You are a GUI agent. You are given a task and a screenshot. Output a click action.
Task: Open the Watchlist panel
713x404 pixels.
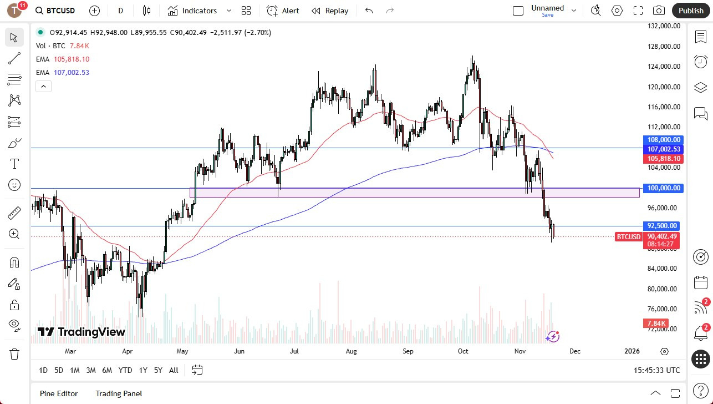[x=700, y=37]
